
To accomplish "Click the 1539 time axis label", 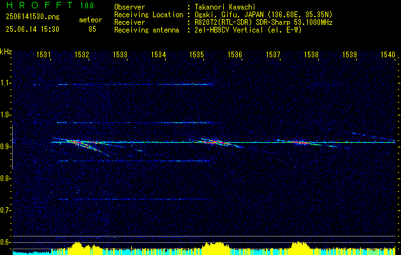I will pyautogui.click(x=349, y=54).
